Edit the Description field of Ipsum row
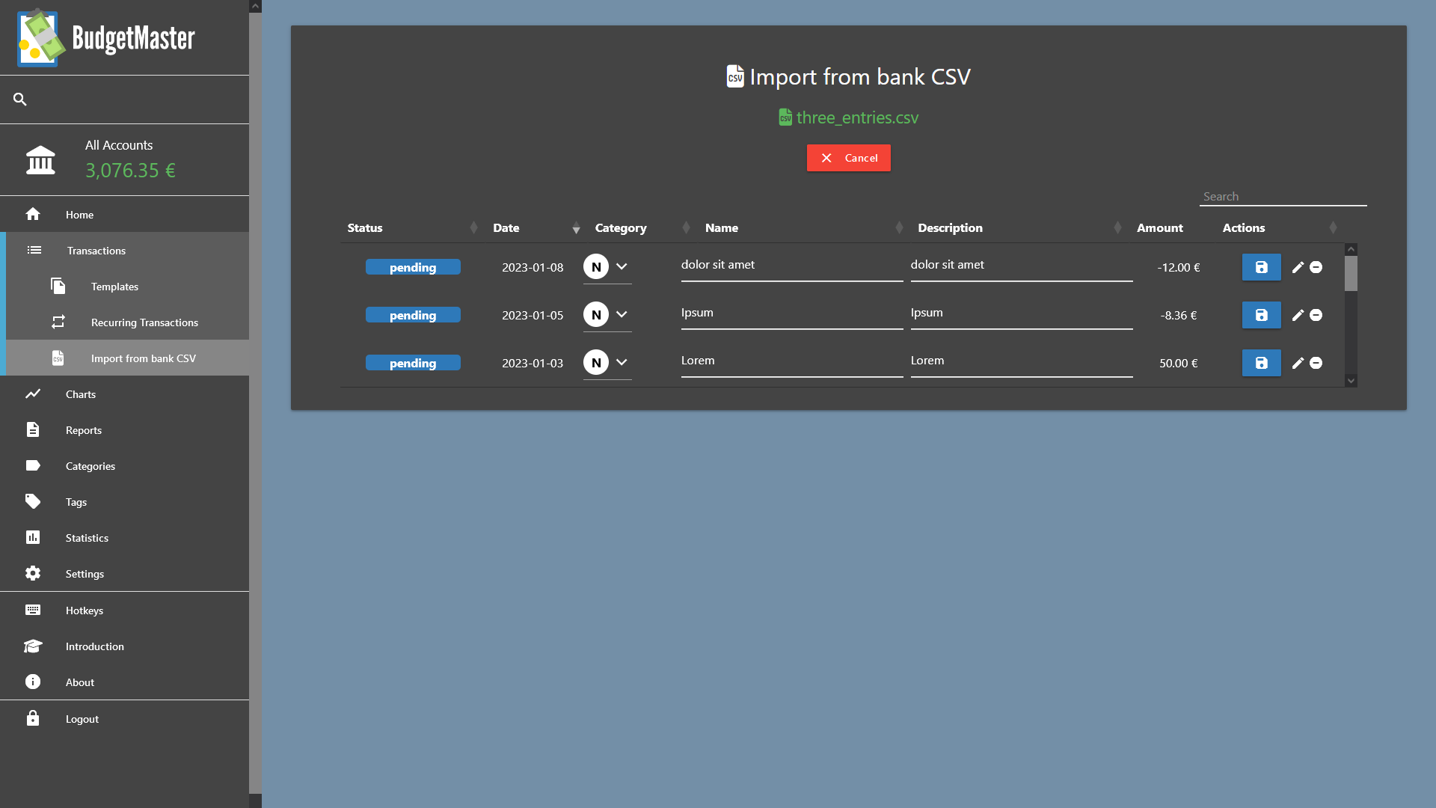This screenshot has height=808, width=1436. pos(1022,314)
